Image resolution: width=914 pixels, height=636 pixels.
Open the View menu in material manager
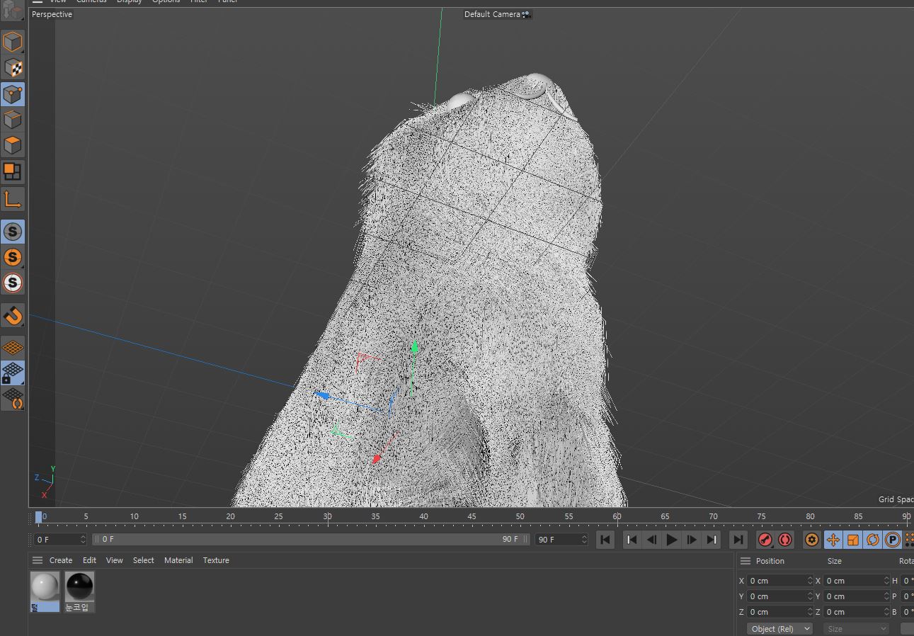pos(114,560)
